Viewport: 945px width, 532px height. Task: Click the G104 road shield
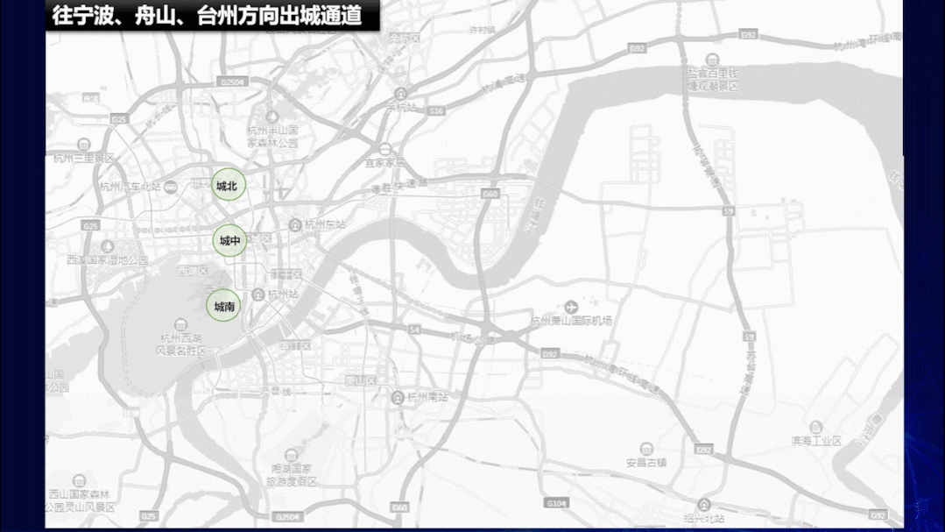[555, 502]
